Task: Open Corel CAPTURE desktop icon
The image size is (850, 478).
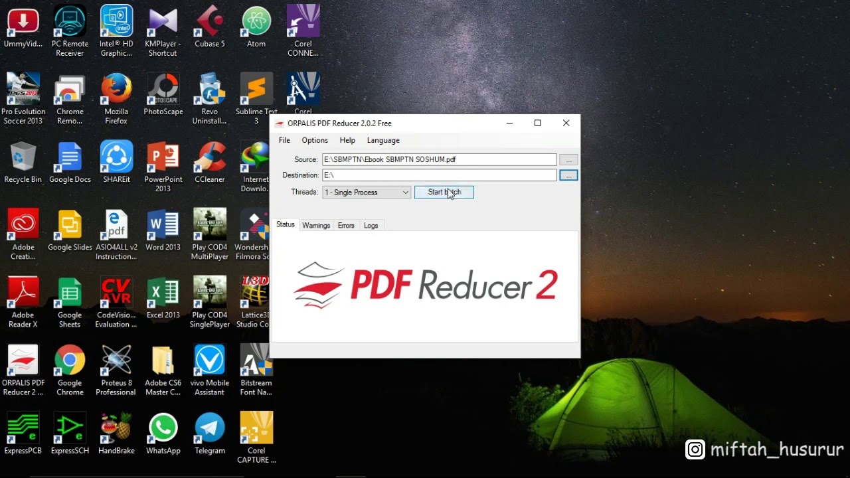Action: coord(256,437)
